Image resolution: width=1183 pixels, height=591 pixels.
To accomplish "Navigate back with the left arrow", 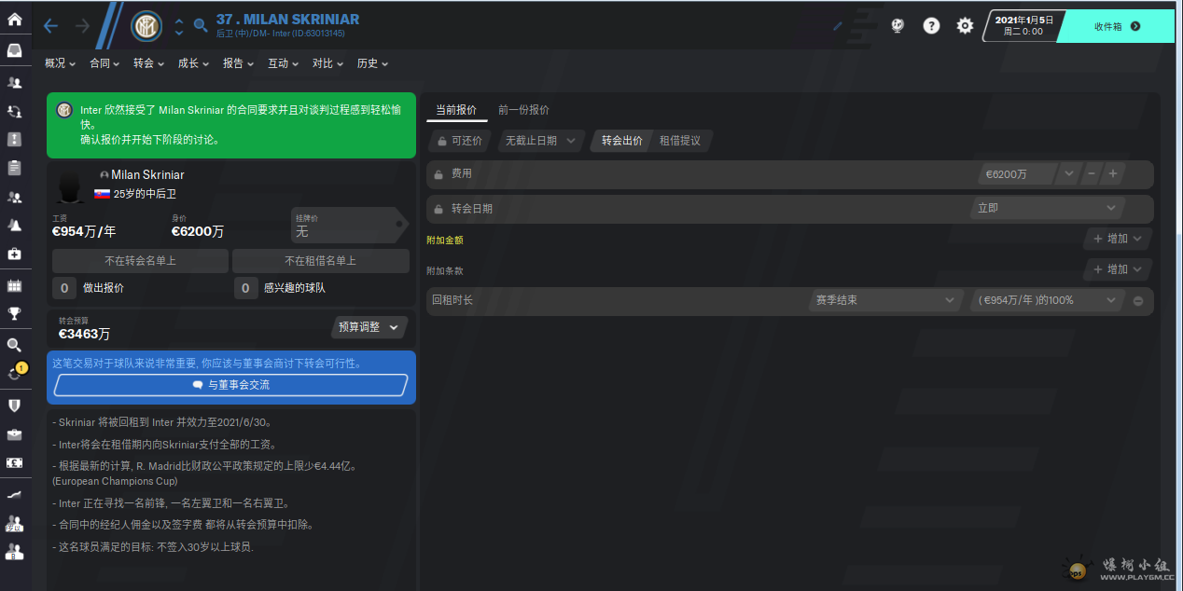I will 51,26.
